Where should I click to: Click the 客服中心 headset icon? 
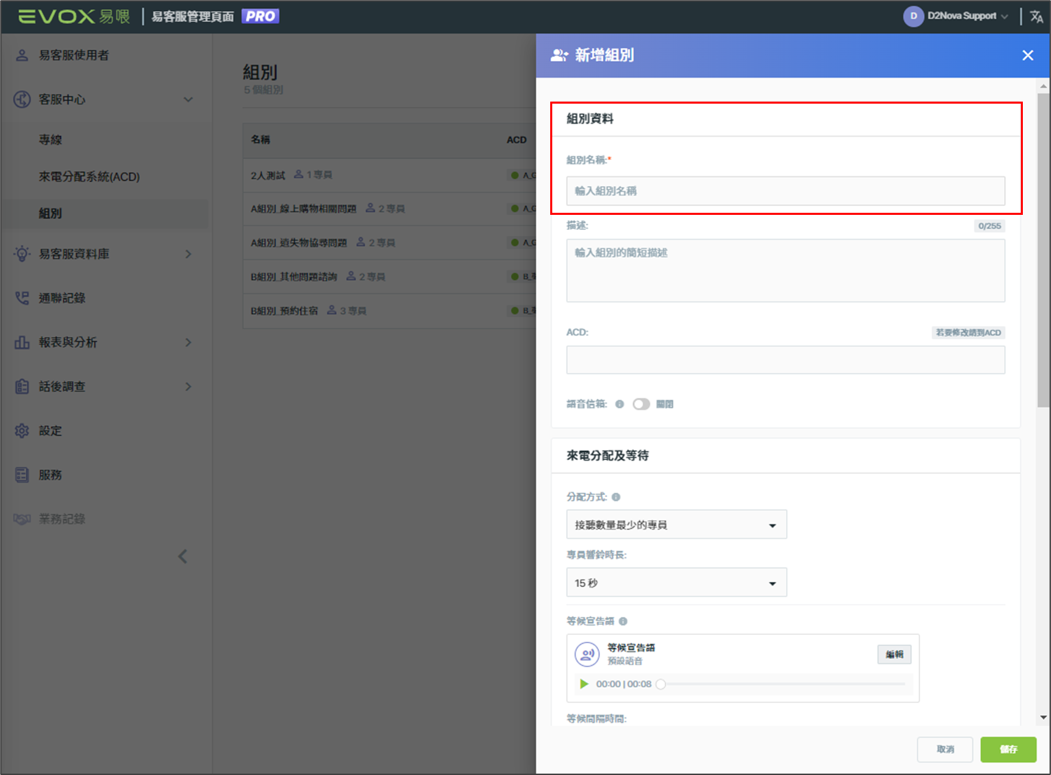(x=22, y=100)
